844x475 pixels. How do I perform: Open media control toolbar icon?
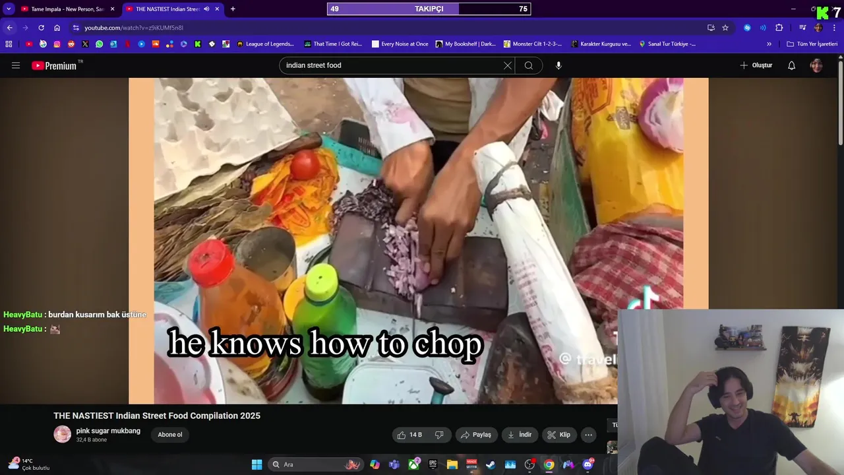pyautogui.click(x=802, y=28)
